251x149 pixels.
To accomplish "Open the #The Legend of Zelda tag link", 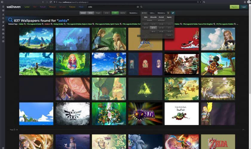I will (x=34, y=24).
